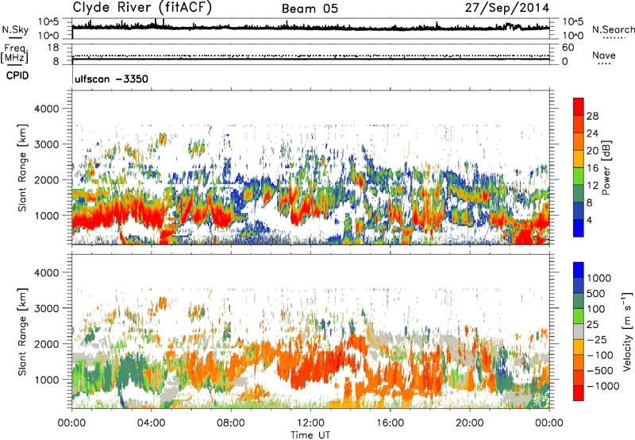Click the "2000" tick of the power panel
This screenshot has height=440, width=635.
point(46,179)
